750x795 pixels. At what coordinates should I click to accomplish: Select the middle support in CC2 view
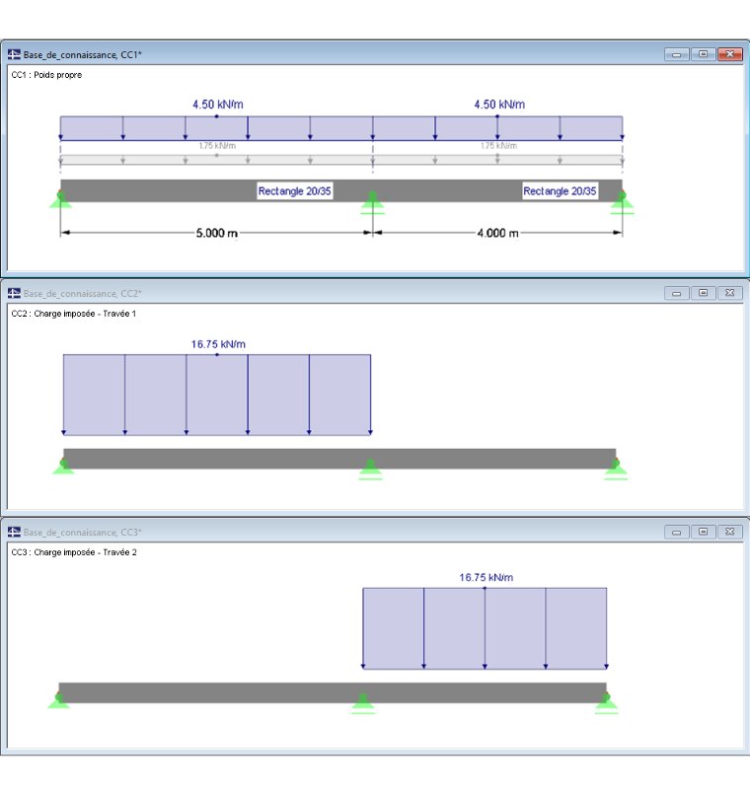[x=371, y=469]
